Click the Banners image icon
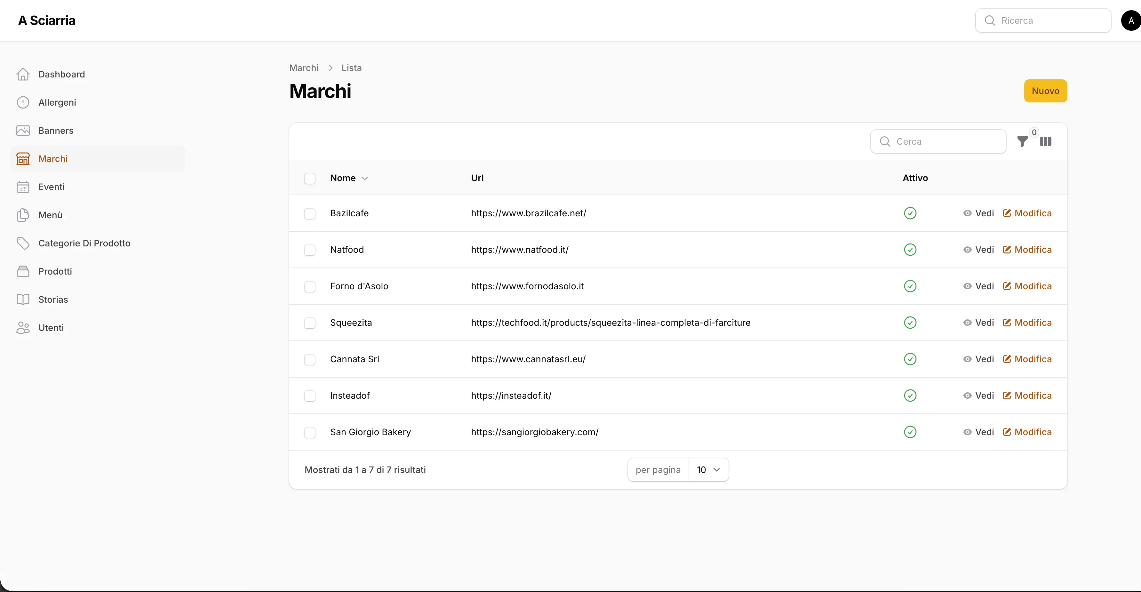The width and height of the screenshot is (1141, 592). click(23, 131)
